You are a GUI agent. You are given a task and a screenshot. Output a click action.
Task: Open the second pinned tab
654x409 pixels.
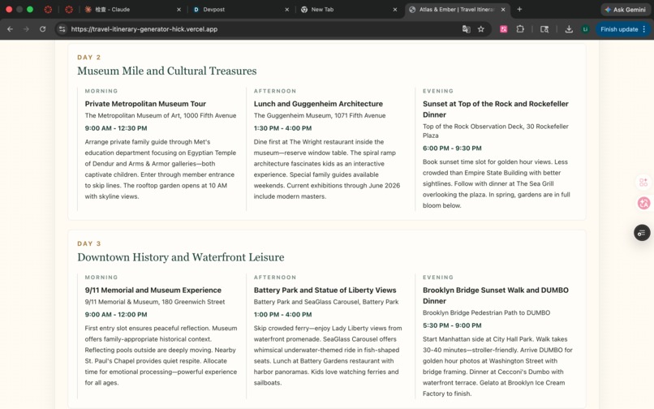pos(69,9)
